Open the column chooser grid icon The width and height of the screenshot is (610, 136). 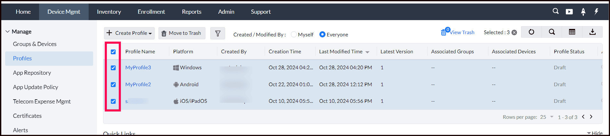click(x=572, y=32)
